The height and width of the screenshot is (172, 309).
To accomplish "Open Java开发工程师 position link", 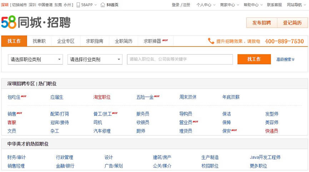I will [265, 157].
